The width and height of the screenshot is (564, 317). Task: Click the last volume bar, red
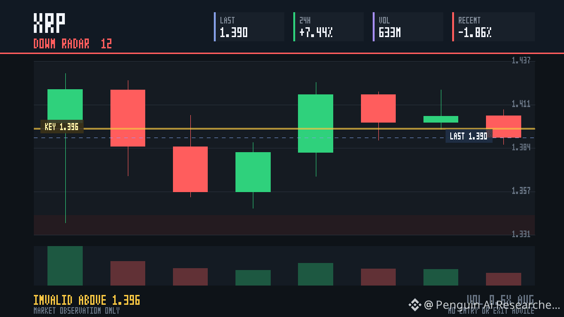pos(503,279)
